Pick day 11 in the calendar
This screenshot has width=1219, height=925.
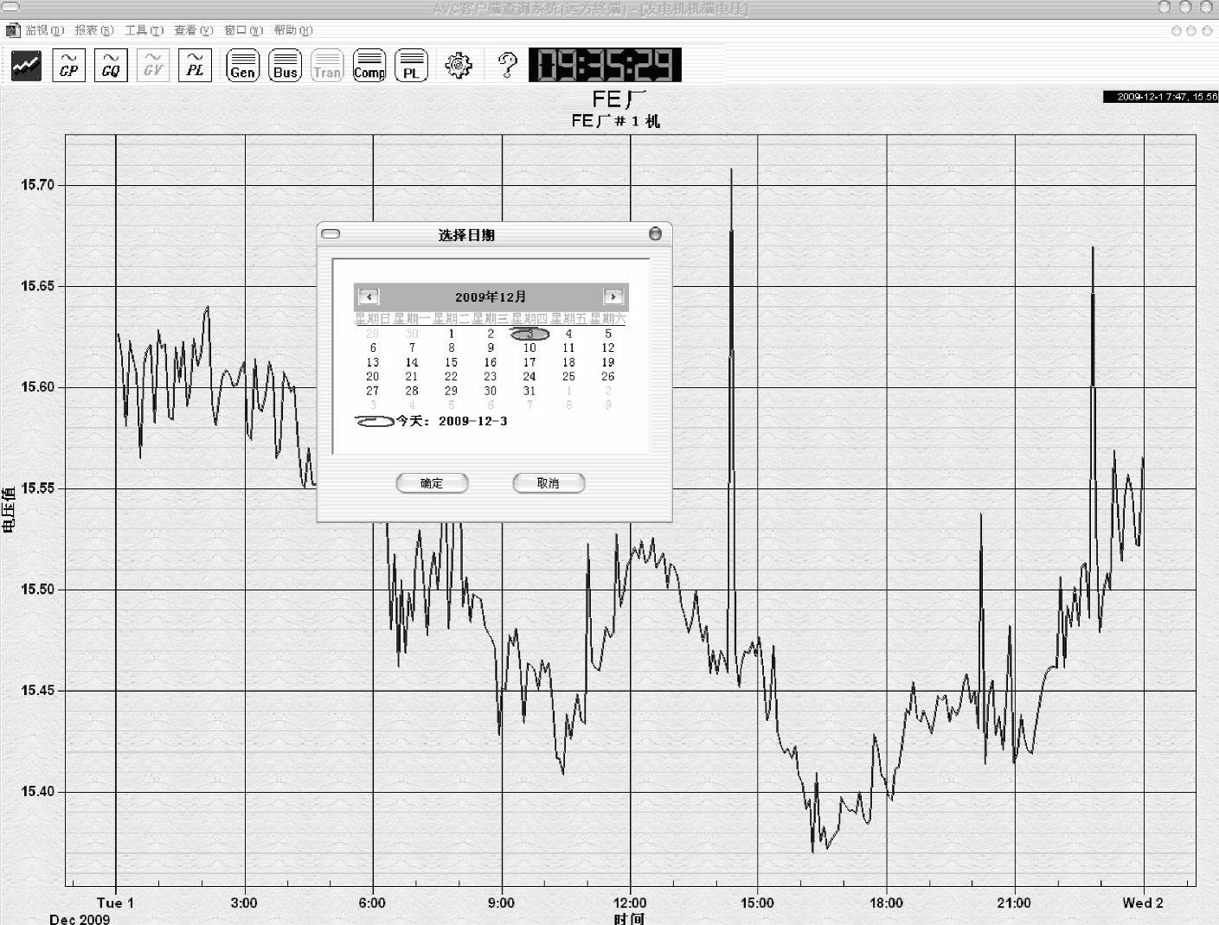pyautogui.click(x=568, y=348)
